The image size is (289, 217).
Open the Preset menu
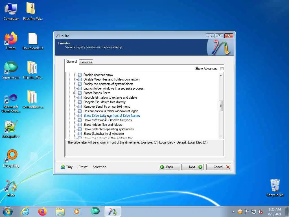pos(83,167)
